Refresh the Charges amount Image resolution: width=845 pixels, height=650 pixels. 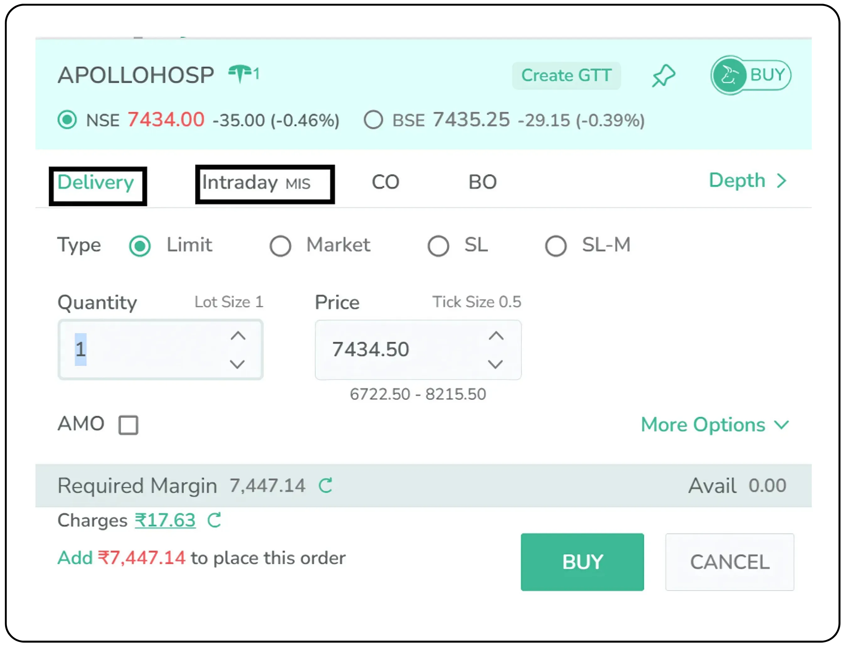214,520
